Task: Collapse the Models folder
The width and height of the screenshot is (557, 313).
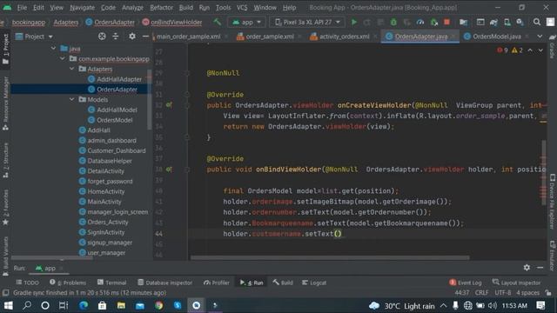Action: [72, 99]
